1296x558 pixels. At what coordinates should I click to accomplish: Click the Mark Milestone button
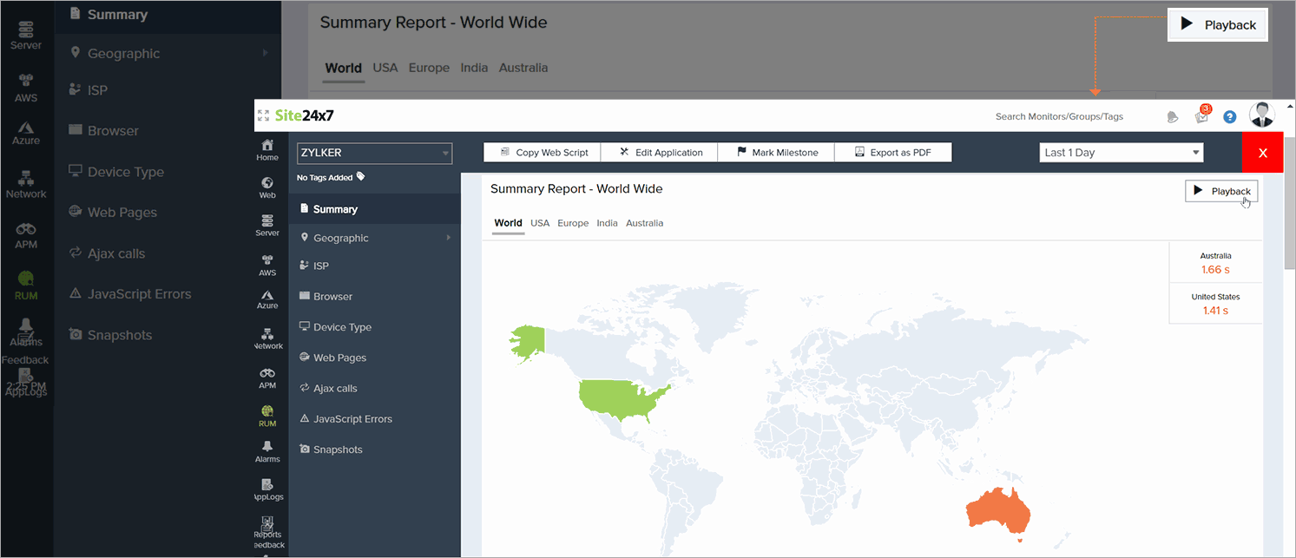[x=776, y=153]
